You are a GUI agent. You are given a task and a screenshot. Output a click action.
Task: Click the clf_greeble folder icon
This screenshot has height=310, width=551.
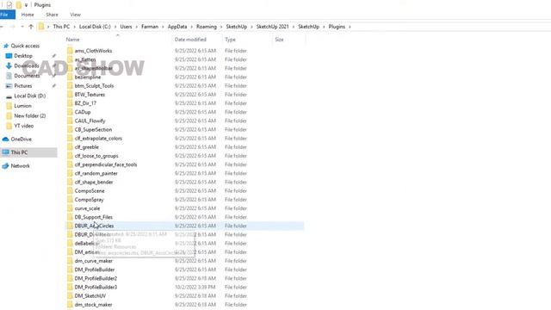(70, 147)
